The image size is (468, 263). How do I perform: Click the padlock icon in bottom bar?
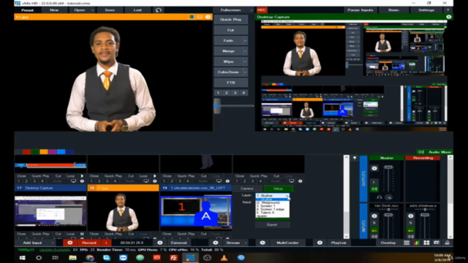(447, 243)
